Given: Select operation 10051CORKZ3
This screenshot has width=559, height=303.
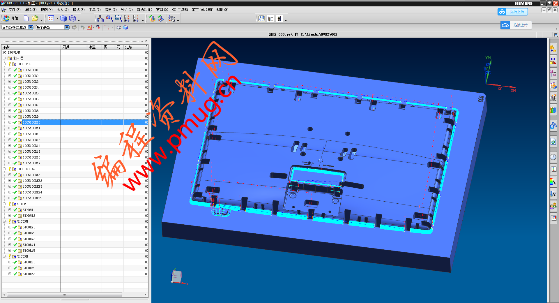Looking at the screenshot, I should tap(32, 186).
